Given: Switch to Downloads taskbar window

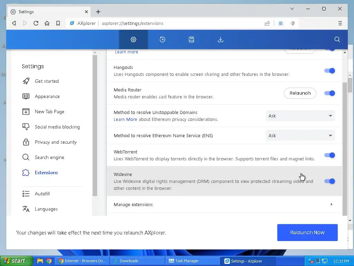Looking at the screenshot, I should click(x=138, y=261).
